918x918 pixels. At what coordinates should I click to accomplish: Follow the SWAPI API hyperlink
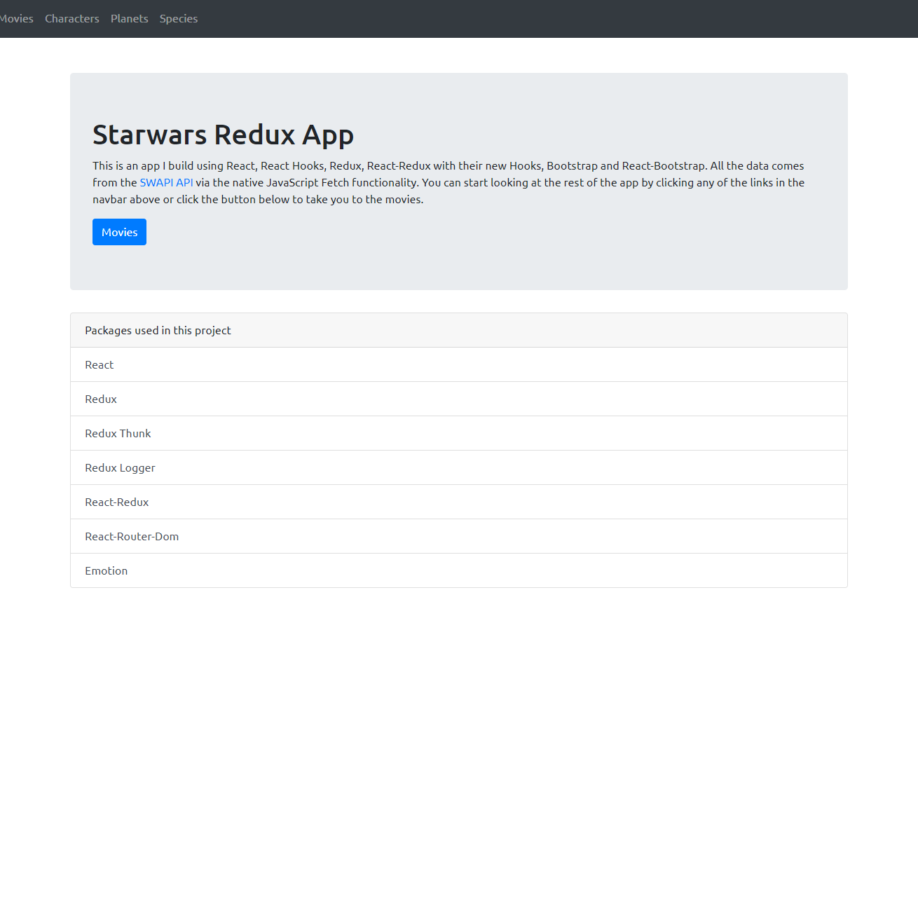coord(166,183)
